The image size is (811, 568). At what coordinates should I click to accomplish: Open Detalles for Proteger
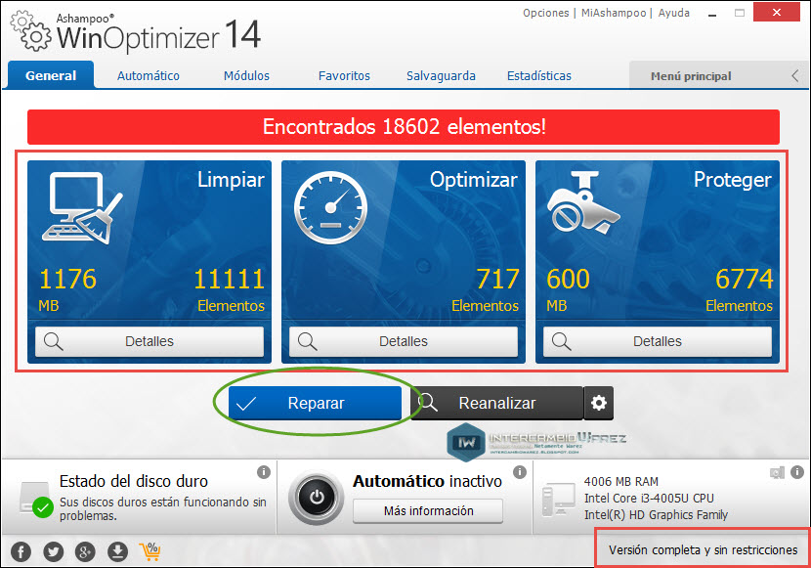pyautogui.click(x=658, y=341)
